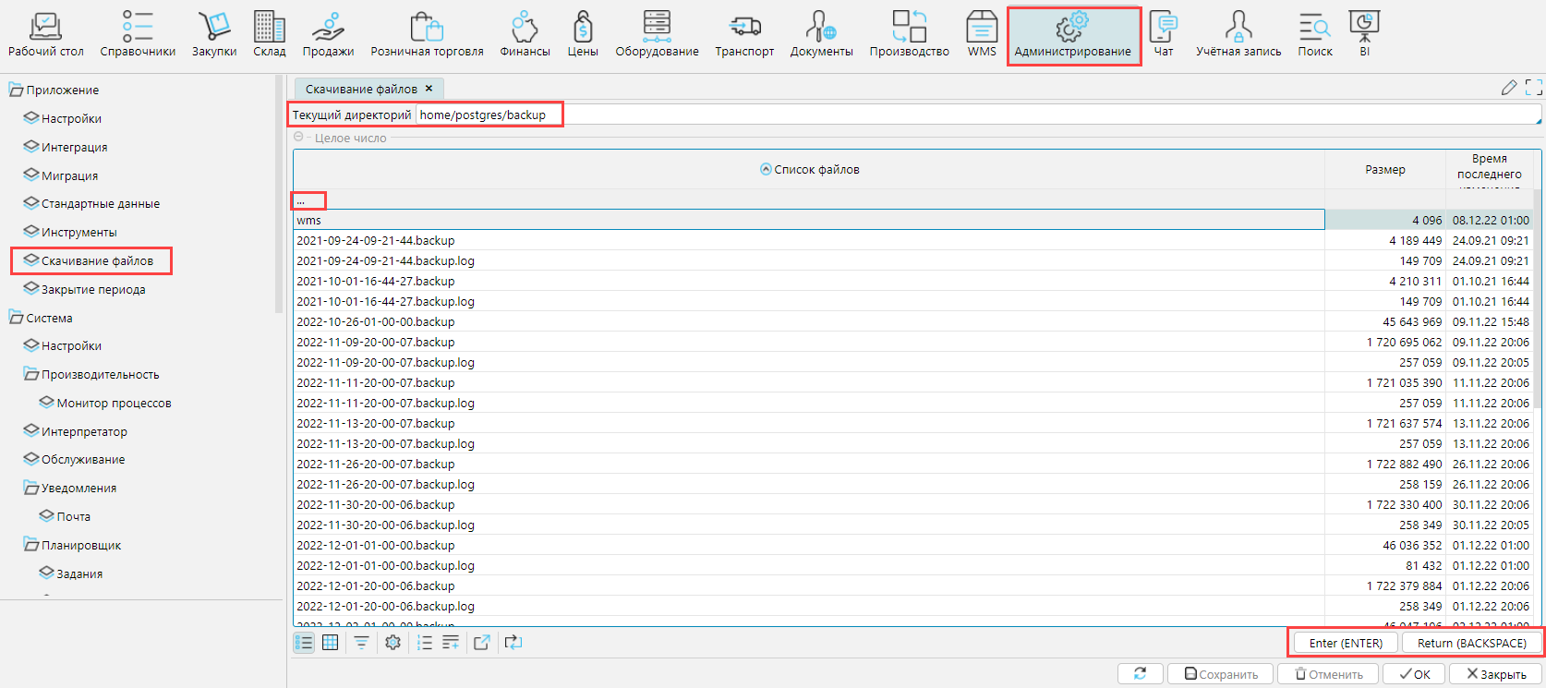Collapse the Приложение tree folder
The width and height of the screenshot is (1546, 688).
[16, 90]
